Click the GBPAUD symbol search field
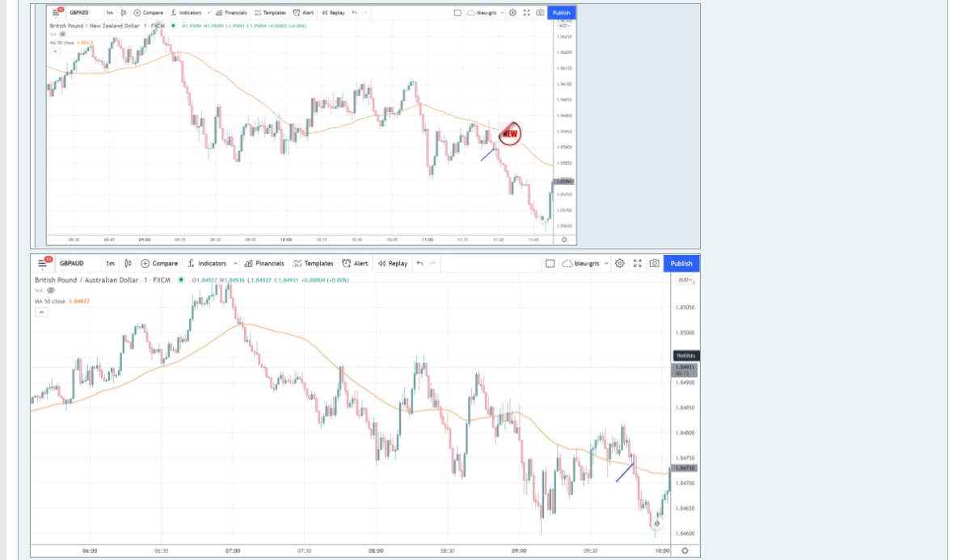Image resolution: width=953 pixels, height=560 pixels. tap(73, 263)
